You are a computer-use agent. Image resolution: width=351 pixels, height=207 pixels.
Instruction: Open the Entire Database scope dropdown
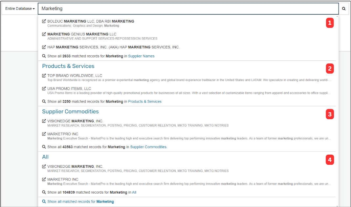(20, 9)
